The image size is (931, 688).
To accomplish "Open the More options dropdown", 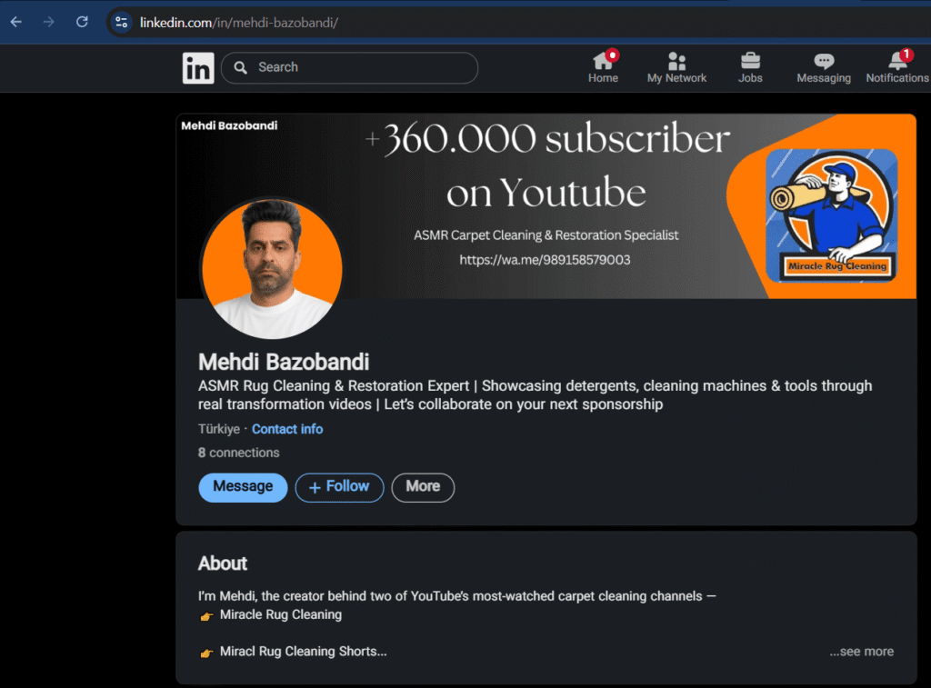I will 423,487.
